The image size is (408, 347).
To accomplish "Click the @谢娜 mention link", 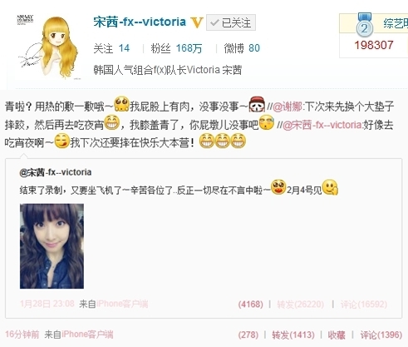I will pos(288,107).
